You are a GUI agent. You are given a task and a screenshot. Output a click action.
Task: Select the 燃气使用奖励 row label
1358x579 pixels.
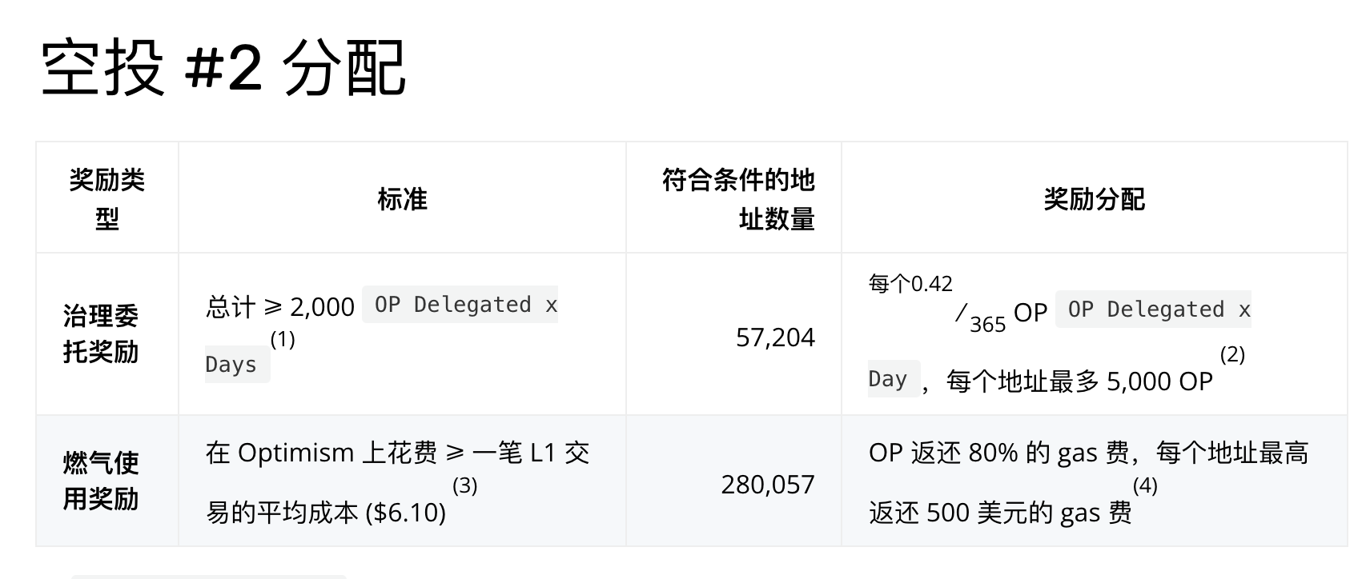click(101, 481)
